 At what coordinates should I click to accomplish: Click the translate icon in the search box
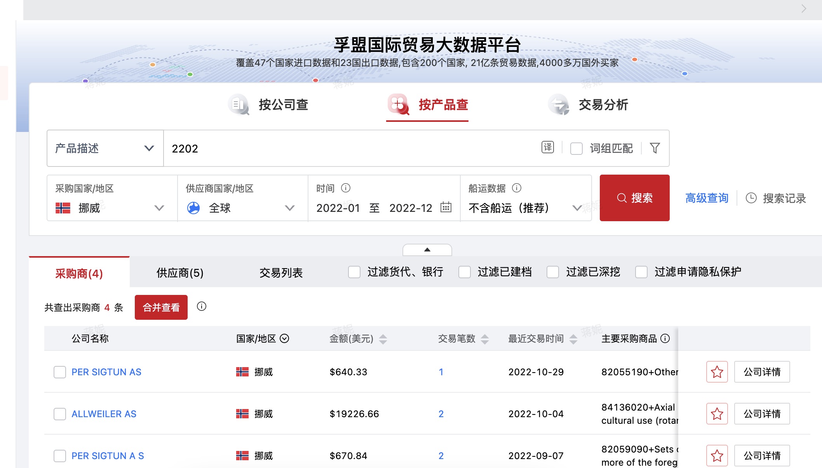coord(547,148)
